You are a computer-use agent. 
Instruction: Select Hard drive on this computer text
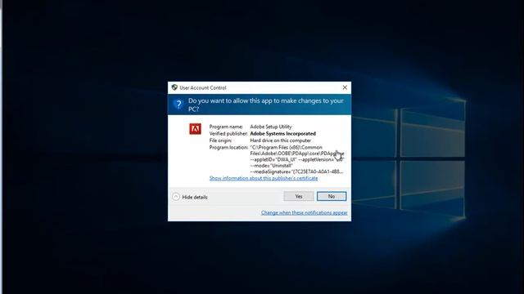[x=280, y=140]
